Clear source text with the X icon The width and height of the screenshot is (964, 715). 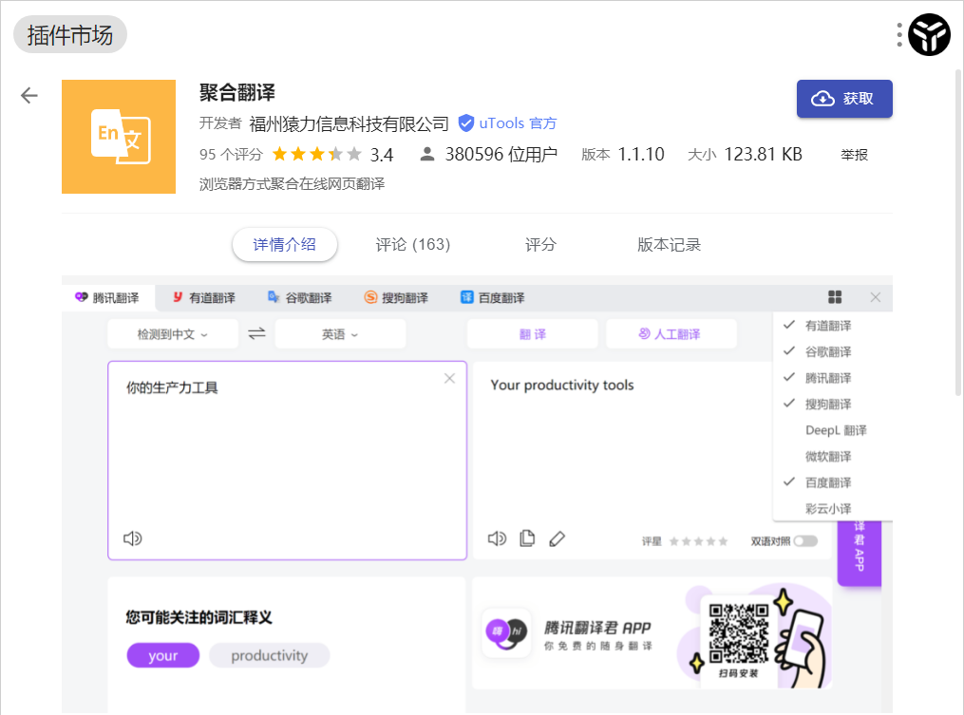click(x=449, y=379)
